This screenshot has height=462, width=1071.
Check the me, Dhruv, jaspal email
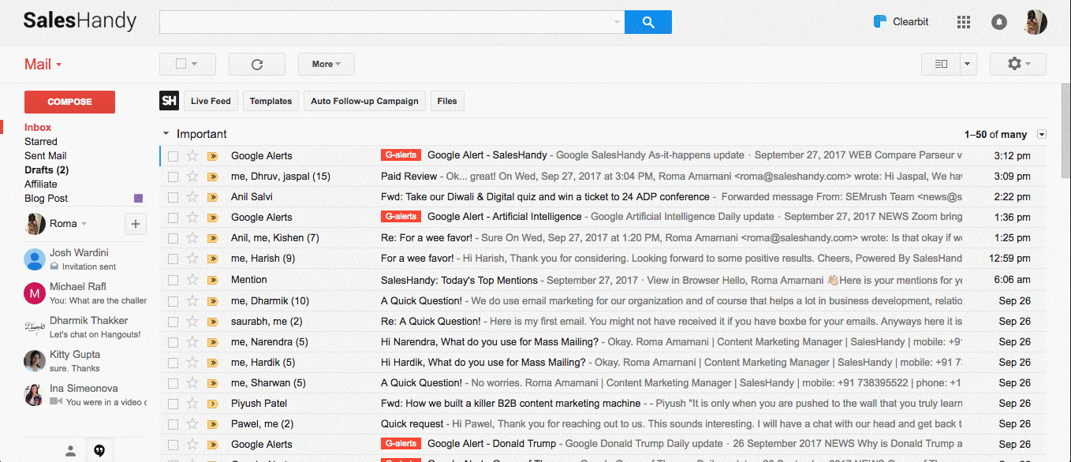pos(173,177)
